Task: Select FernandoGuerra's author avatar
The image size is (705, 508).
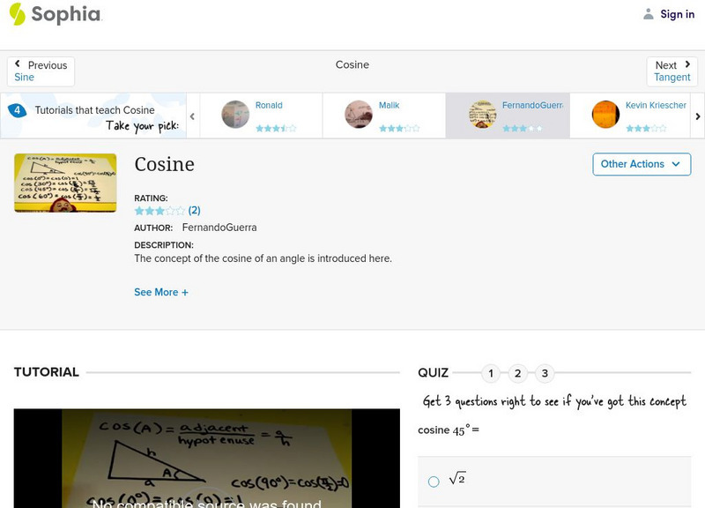Action: (x=481, y=116)
